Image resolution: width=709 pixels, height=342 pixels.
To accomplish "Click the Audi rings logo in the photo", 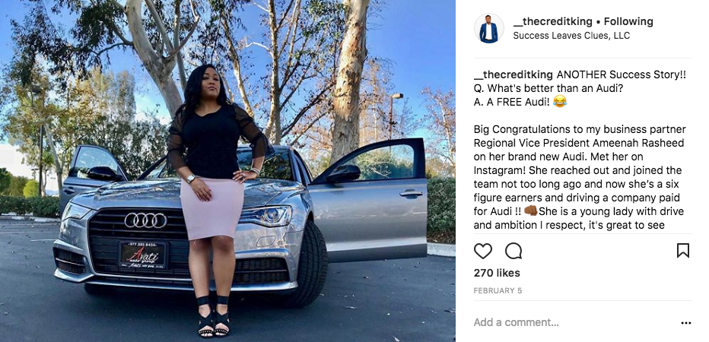I will pos(145,220).
